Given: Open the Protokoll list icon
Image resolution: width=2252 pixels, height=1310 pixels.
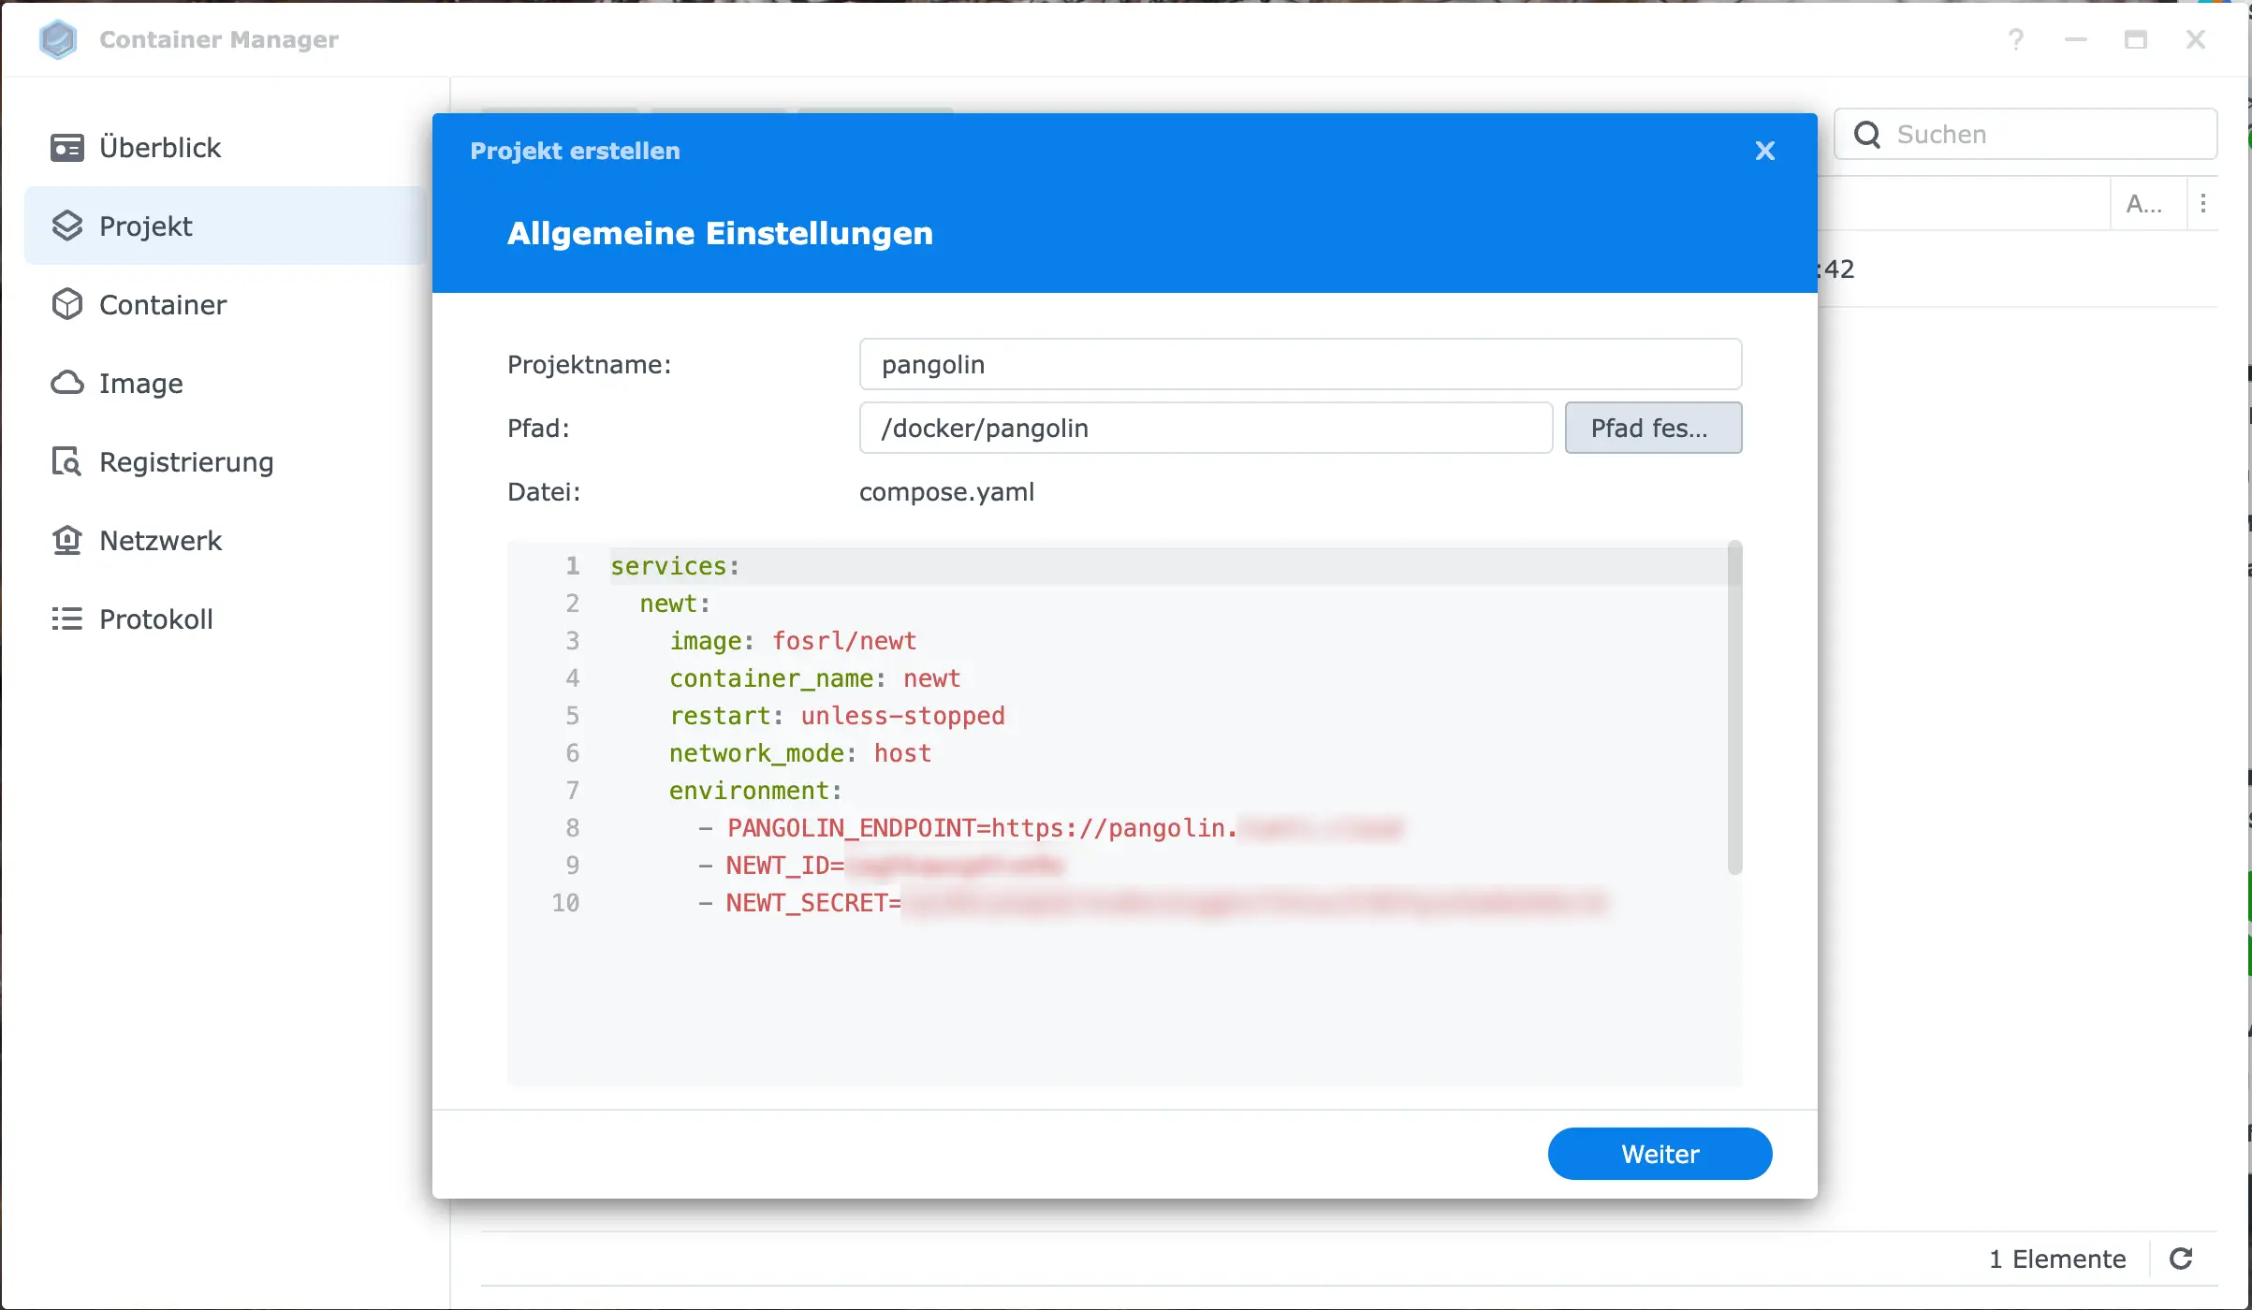Looking at the screenshot, I should click(66, 618).
